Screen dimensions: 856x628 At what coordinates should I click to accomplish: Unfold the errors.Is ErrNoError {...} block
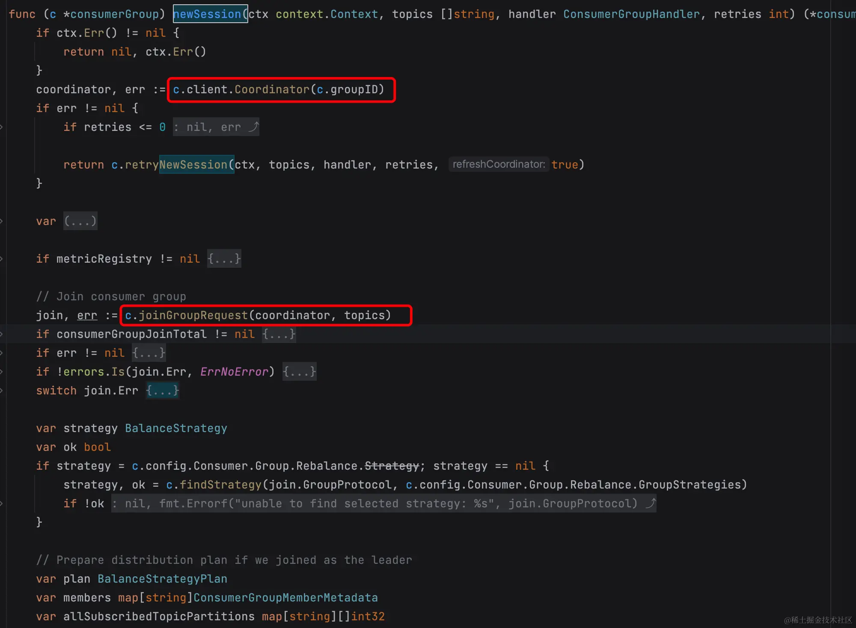pos(299,372)
